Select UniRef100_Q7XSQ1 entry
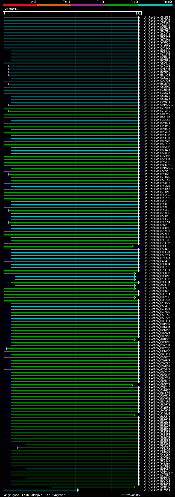This screenshot has width=175, height=497. [x=157, y=66]
